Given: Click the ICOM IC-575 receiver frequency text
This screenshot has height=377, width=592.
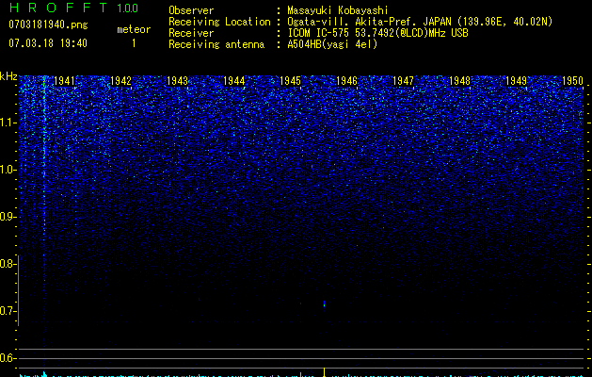Looking at the screenshot, I should click(377, 33).
